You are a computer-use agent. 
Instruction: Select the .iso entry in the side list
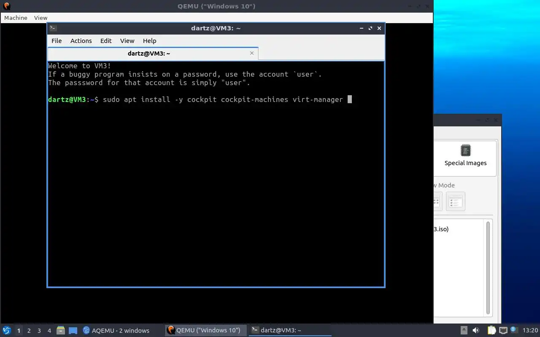[x=441, y=229]
